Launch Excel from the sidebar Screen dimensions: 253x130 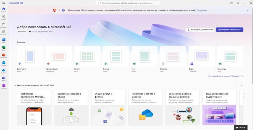pyautogui.click(x=3, y=48)
